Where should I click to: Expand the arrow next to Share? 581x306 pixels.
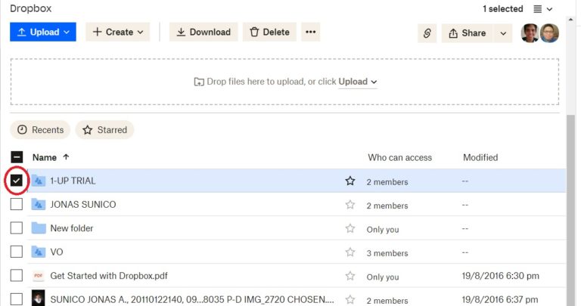[x=503, y=33]
